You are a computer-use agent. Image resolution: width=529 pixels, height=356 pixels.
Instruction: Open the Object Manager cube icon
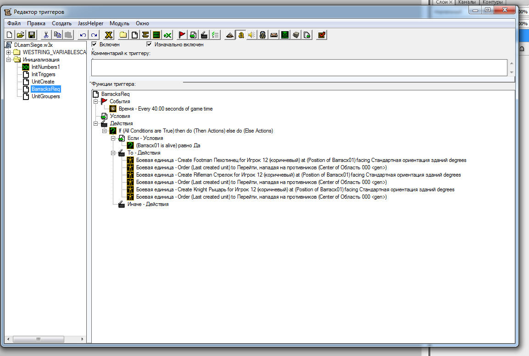[296, 35]
